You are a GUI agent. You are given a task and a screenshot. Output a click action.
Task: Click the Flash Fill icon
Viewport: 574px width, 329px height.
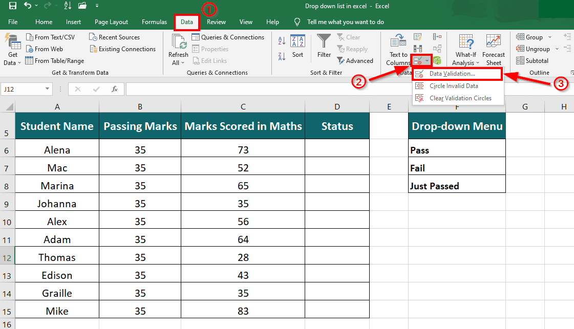(418, 37)
